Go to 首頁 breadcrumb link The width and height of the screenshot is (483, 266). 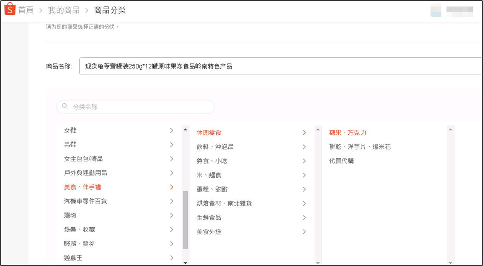click(26, 10)
